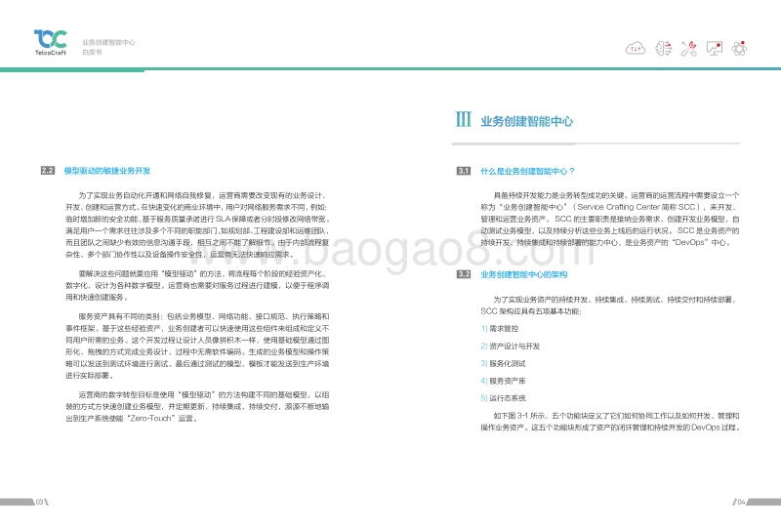Click the brain icon in the header
The image size is (781, 530).
[x=663, y=49]
